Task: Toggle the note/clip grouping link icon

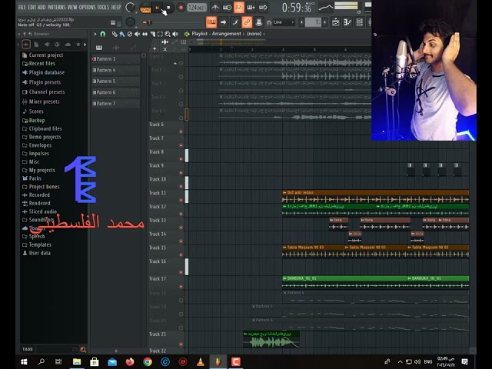Action: pos(247,22)
